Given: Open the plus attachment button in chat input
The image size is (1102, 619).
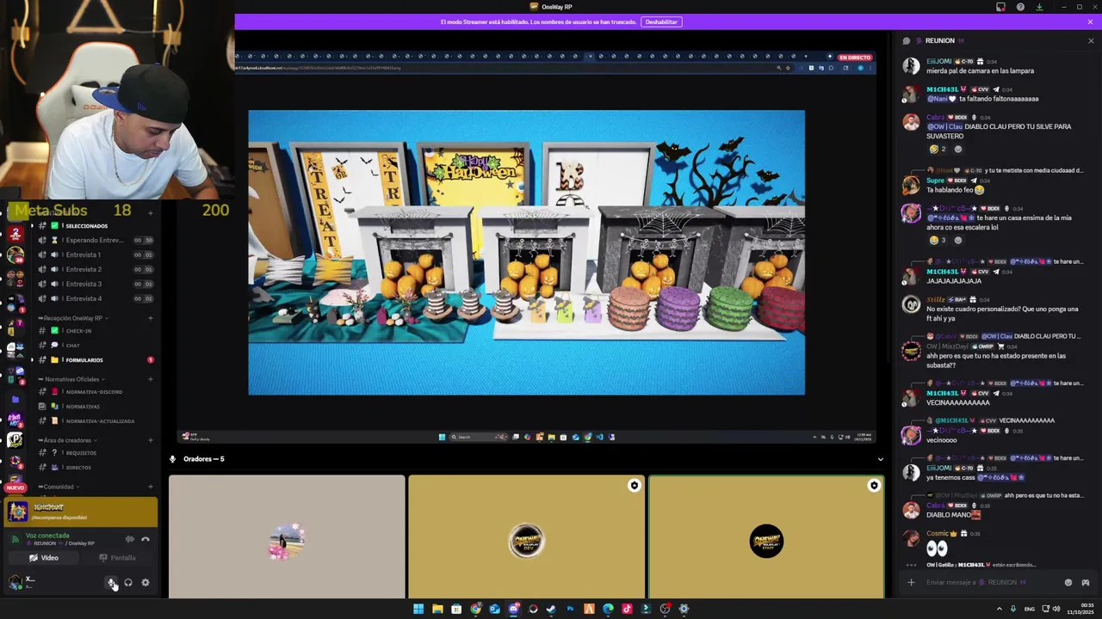Looking at the screenshot, I should pos(911,582).
